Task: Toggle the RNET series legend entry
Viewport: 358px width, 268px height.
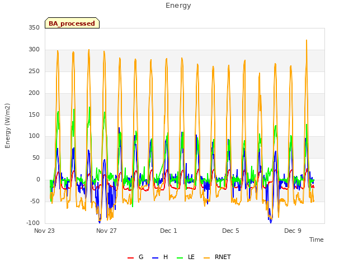Action: pos(217,257)
